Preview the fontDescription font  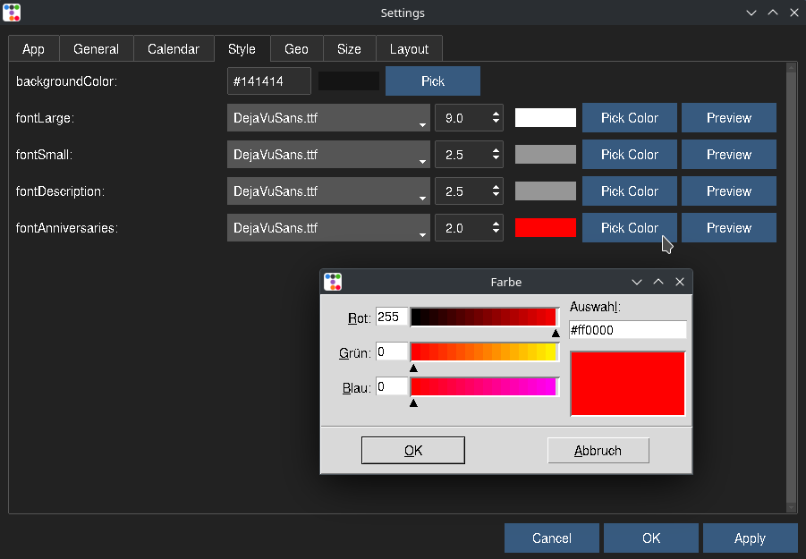pyautogui.click(x=729, y=191)
